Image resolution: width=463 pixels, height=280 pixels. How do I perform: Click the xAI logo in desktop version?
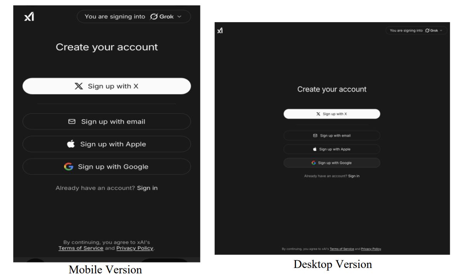[220, 30]
